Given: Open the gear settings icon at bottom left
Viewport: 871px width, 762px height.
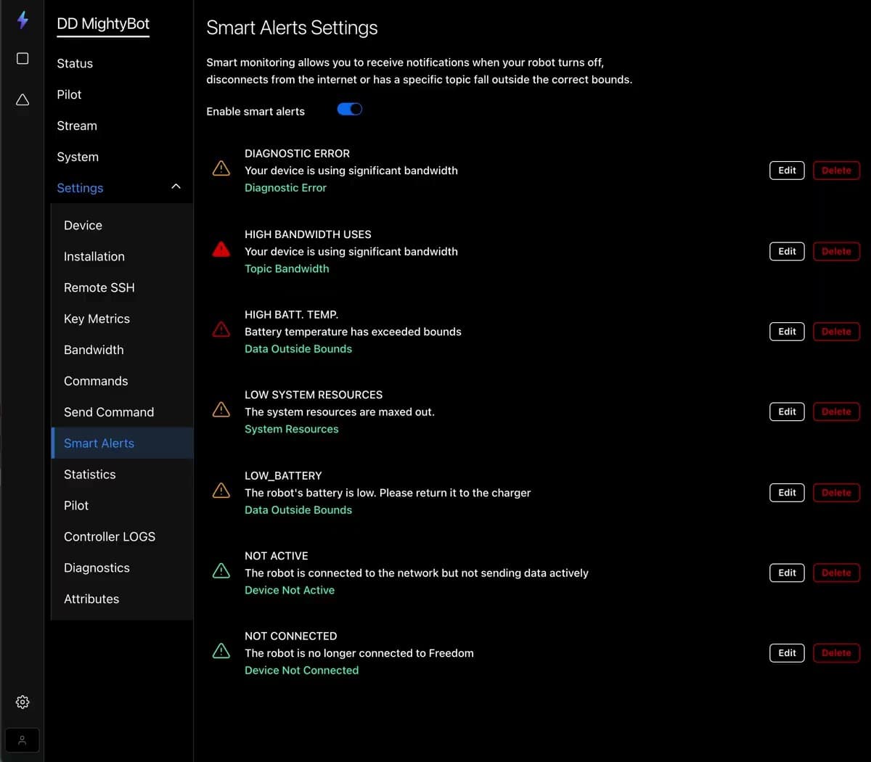Looking at the screenshot, I should coord(23,702).
